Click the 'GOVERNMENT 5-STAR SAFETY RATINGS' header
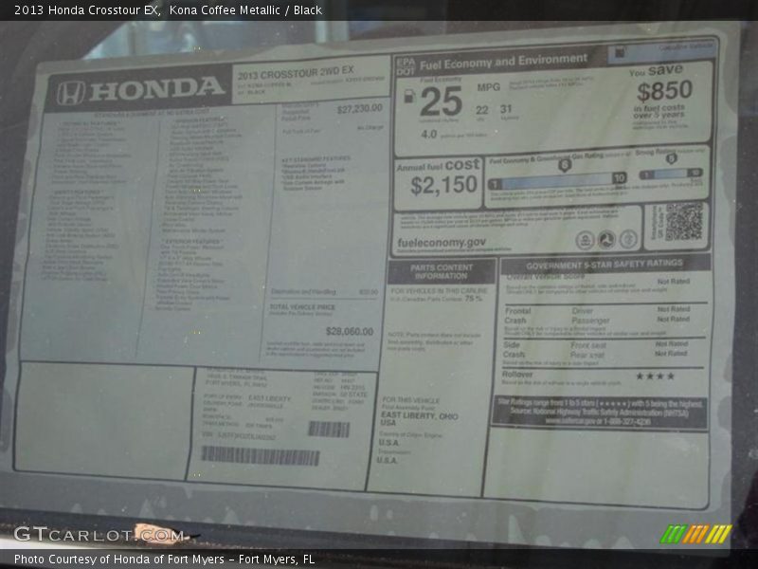The width and height of the screenshot is (758, 569). tap(605, 265)
